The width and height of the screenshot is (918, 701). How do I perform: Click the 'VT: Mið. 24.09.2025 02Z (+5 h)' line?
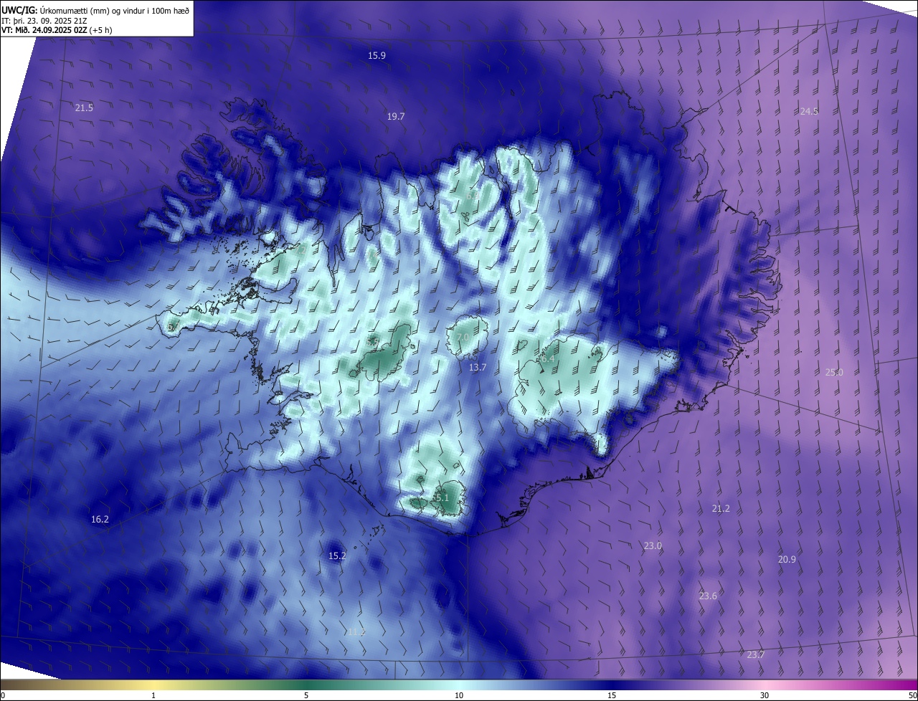57,30
